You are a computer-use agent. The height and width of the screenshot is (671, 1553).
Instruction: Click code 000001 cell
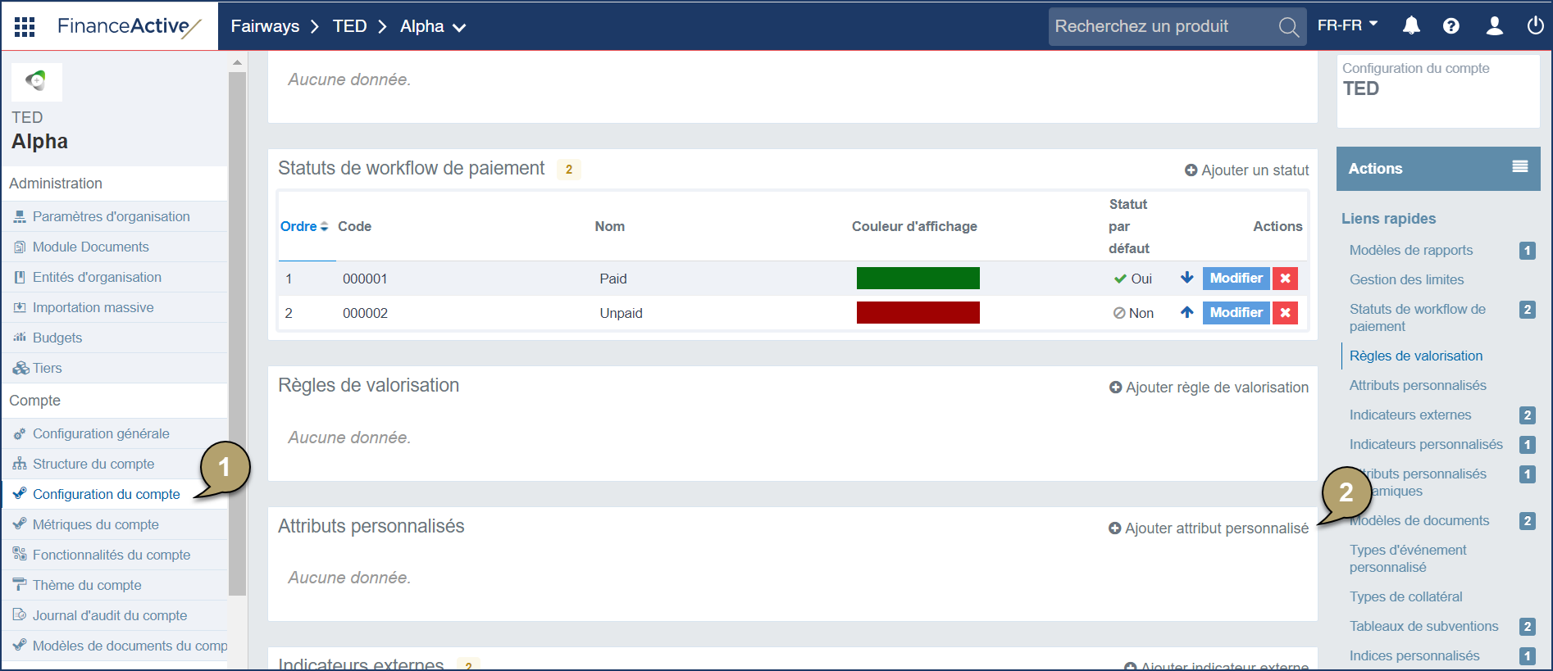pos(365,279)
